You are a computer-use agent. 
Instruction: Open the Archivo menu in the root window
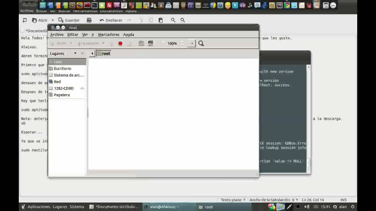(x=57, y=35)
